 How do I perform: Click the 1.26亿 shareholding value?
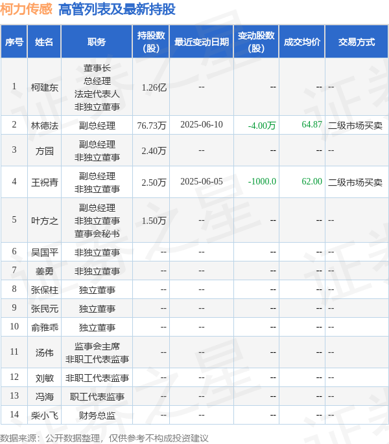[x=154, y=87]
